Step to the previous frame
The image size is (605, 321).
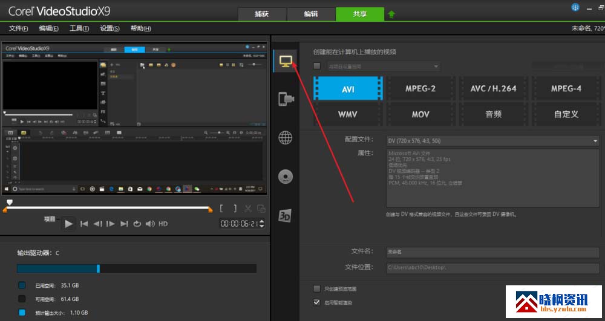tap(97, 224)
